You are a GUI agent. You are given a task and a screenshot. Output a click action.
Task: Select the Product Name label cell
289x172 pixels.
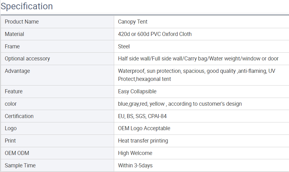pos(58,22)
